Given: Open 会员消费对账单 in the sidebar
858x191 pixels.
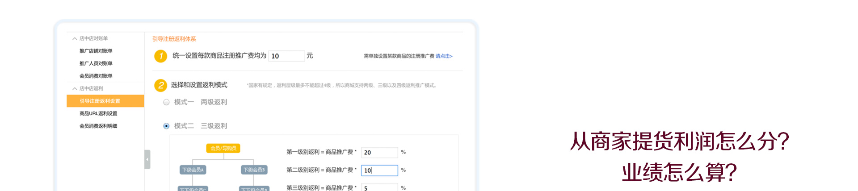Looking at the screenshot, I should tap(96, 76).
